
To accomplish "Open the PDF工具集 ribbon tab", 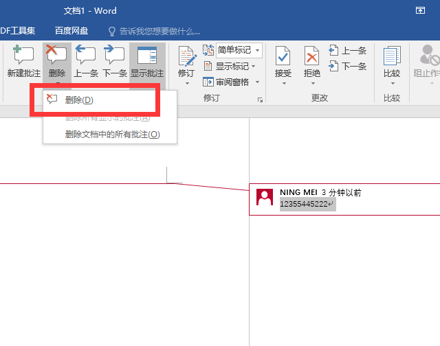I will tap(17, 30).
